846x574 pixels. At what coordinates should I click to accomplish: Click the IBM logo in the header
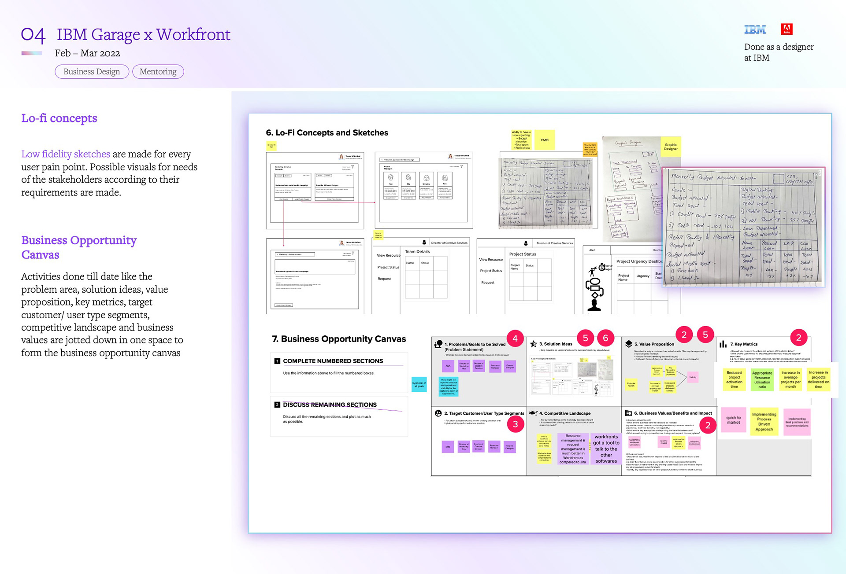click(755, 30)
